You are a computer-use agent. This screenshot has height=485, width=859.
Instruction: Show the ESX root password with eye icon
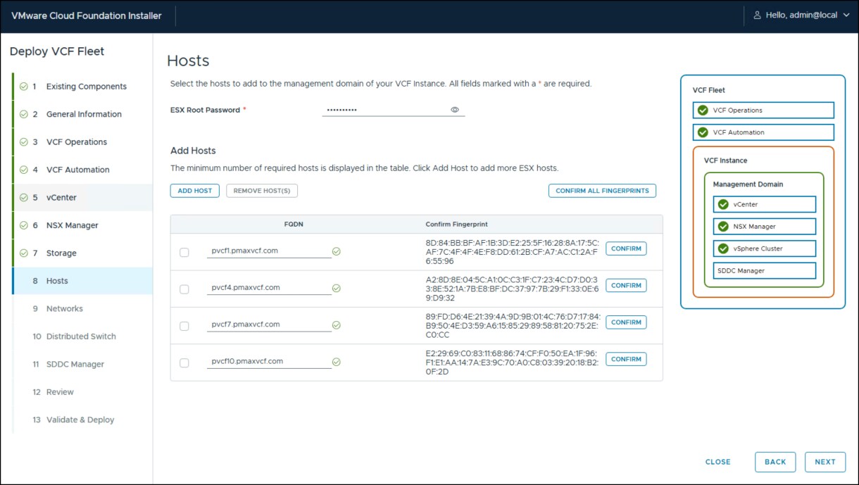click(455, 110)
